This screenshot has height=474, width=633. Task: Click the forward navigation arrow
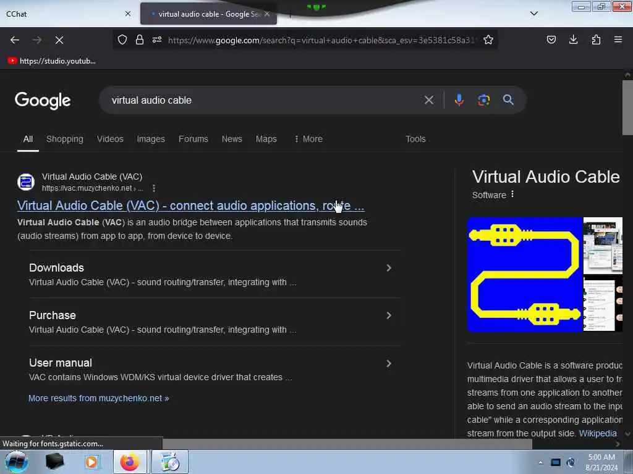(x=37, y=40)
